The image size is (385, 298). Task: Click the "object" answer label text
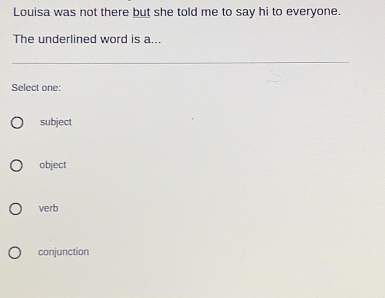coord(53,165)
